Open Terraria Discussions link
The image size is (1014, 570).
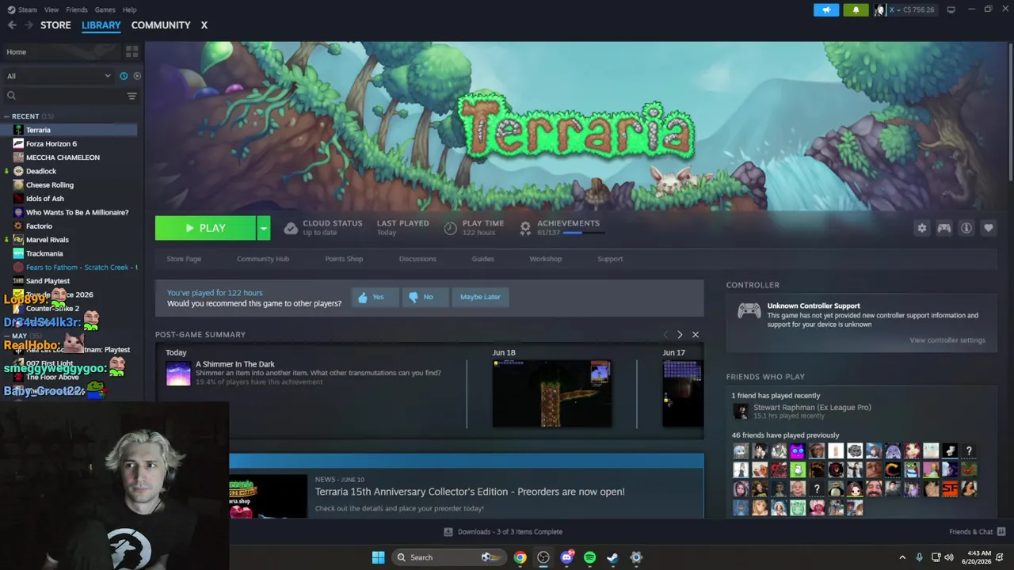click(417, 259)
